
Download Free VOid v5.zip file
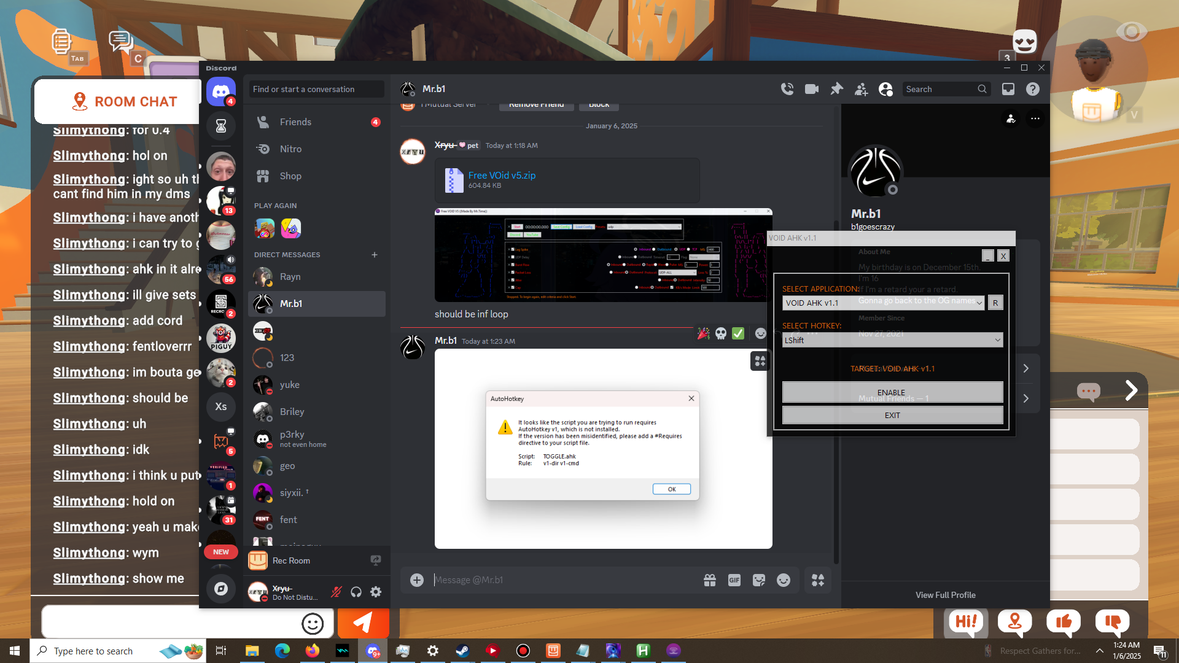(502, 175)
